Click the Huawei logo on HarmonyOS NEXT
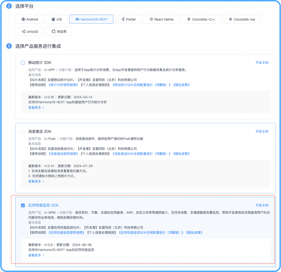 coord(77,19)
